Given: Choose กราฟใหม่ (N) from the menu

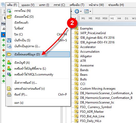Looking at the screenshot, I should [x=38, y=11].
